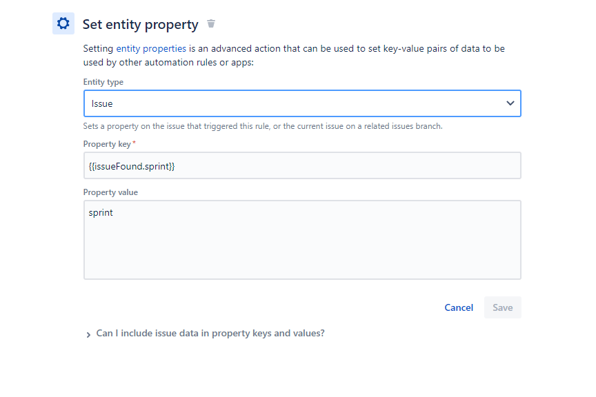Image resolution: width=596 pixels, height=397 pixels.
Task: Click the 'Entity type' field label
Action: pyautogui.click(x=103, y=82)
